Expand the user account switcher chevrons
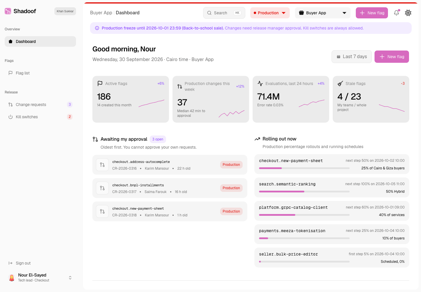Screen dimensions: 421x292 coord(70,278)
